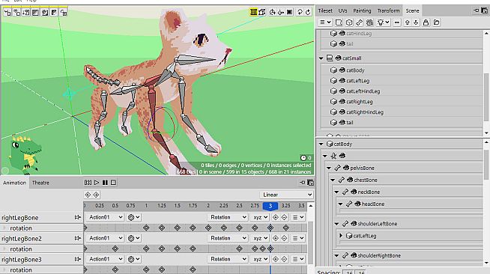Hide the catLeftHindLeg object

coord(342,91)
